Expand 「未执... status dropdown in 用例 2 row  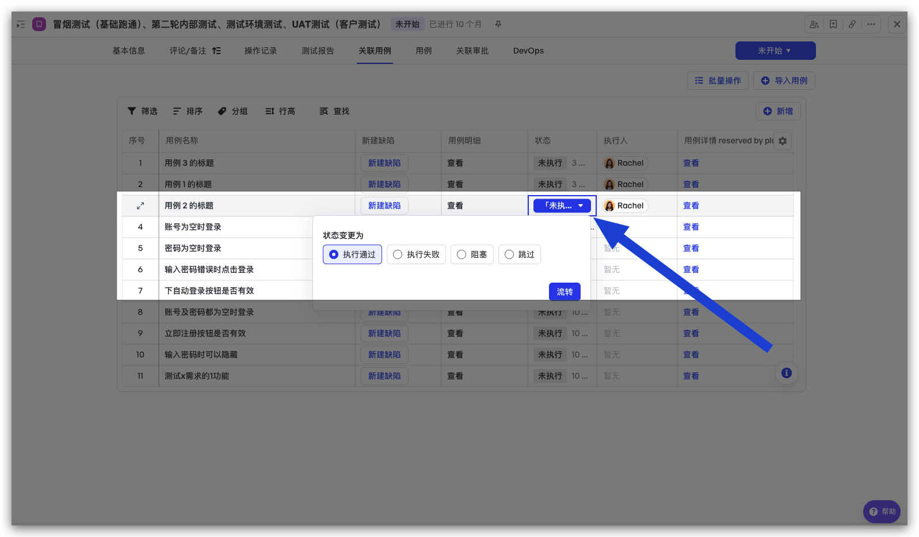pos(562,205)
